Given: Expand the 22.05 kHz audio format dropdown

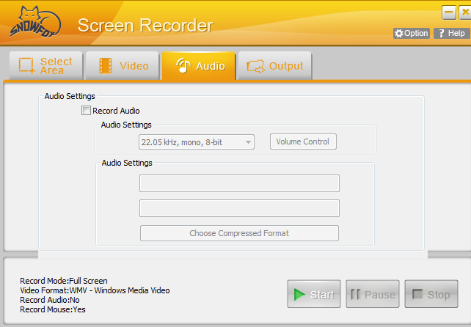Looking at the screenshot, I should click(x=197, y=142).
